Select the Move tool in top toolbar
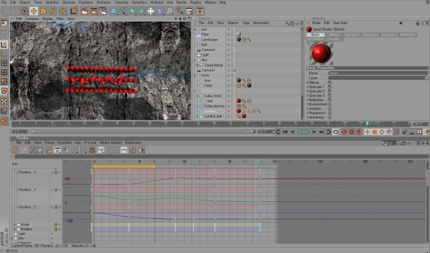Viewport: 430px width, 253px height. point(34,11)
